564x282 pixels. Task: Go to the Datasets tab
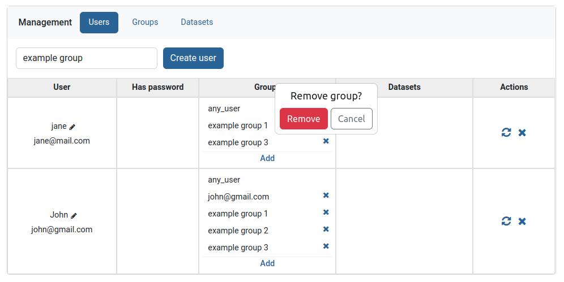(x=196, y=23)
